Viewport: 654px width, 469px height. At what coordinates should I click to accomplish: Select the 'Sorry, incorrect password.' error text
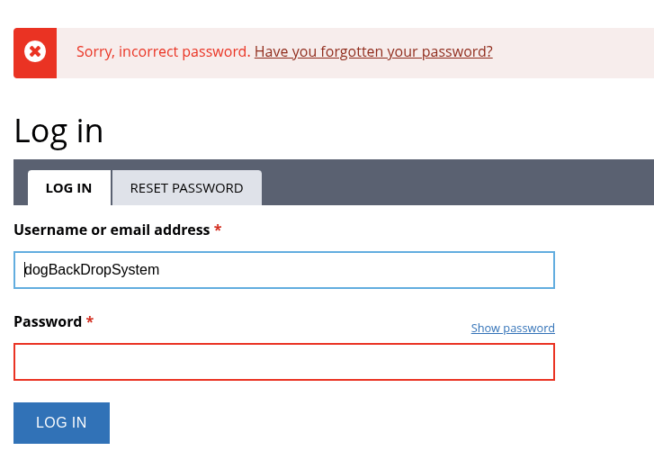pos(164,51)
